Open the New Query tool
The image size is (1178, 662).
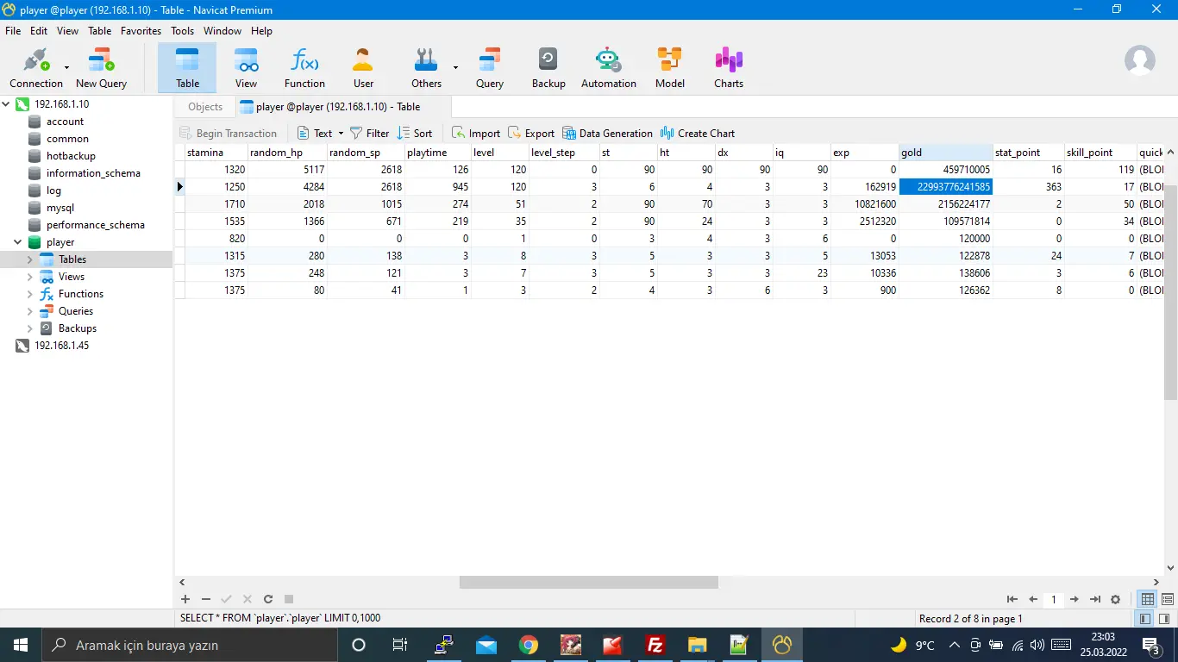(x=101, y=68)
